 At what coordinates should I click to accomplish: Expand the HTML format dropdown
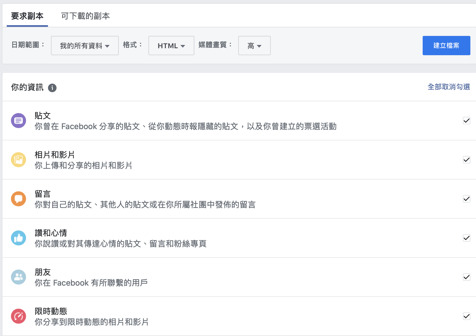click(x=171, y=46)
